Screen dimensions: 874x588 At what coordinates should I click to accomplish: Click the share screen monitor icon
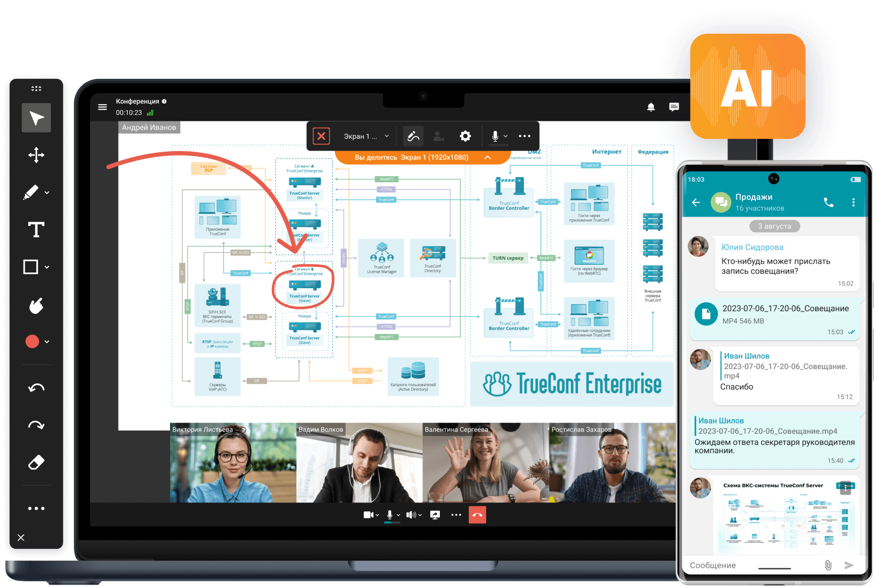click(x=435, y=515)
